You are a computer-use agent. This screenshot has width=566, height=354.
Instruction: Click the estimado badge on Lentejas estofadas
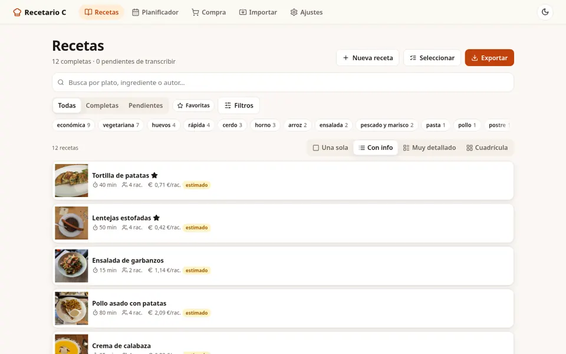[197, 228]
